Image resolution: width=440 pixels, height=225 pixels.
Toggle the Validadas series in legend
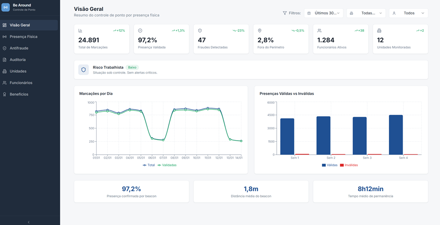(x=167, y=165)
